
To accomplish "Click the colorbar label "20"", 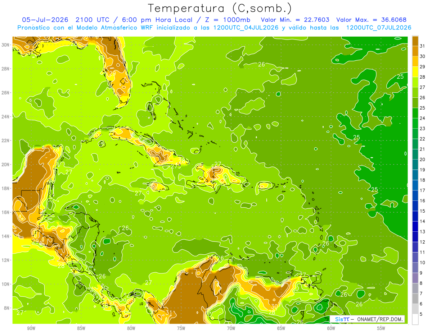I will tap(423, 159).
